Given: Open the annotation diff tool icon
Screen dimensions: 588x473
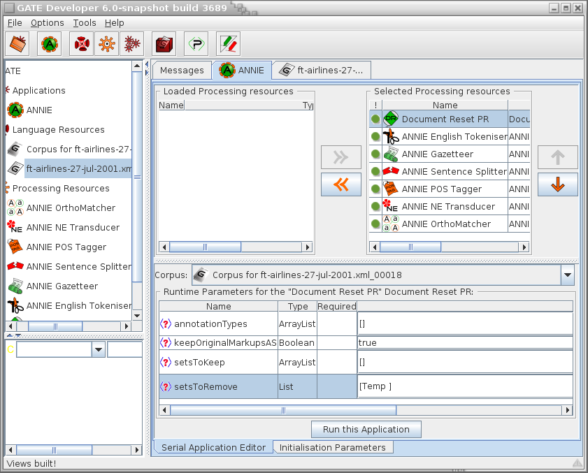Looking at the screenshot, I should click(229, 44).
